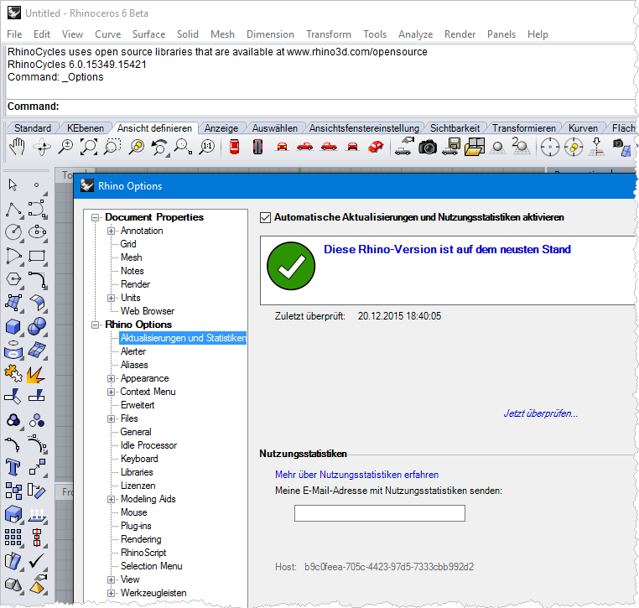Click the check mark tool icon
639x608 pixels.
37,561
